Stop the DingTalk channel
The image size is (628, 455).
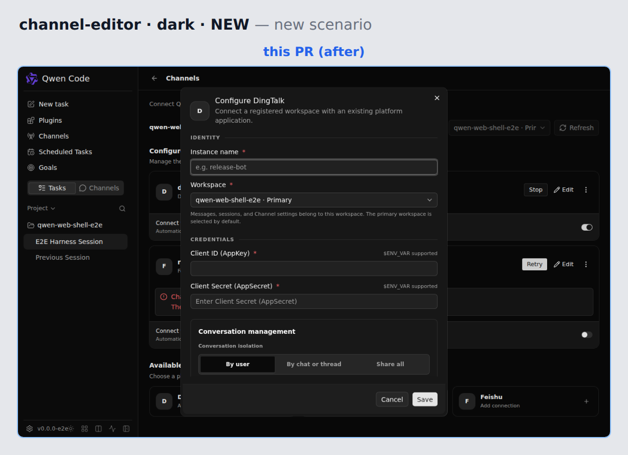[x=535, y=189]
